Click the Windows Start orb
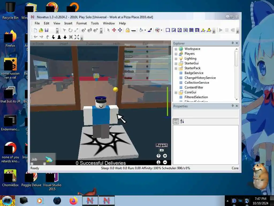 point(7,201)
